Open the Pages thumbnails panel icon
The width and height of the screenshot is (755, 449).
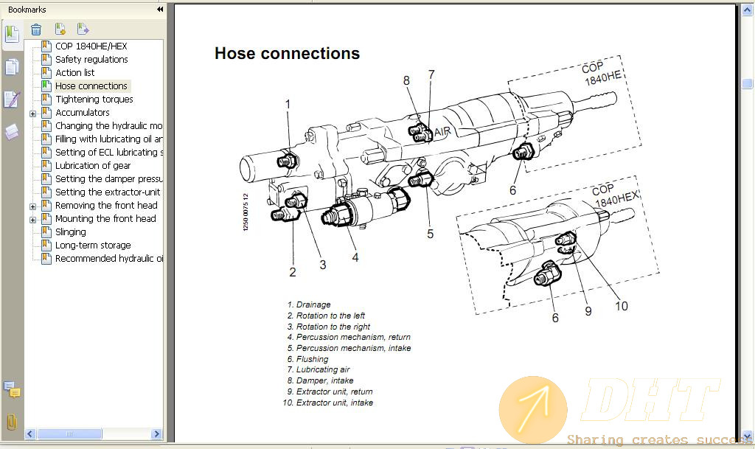[x=12, y=67]
